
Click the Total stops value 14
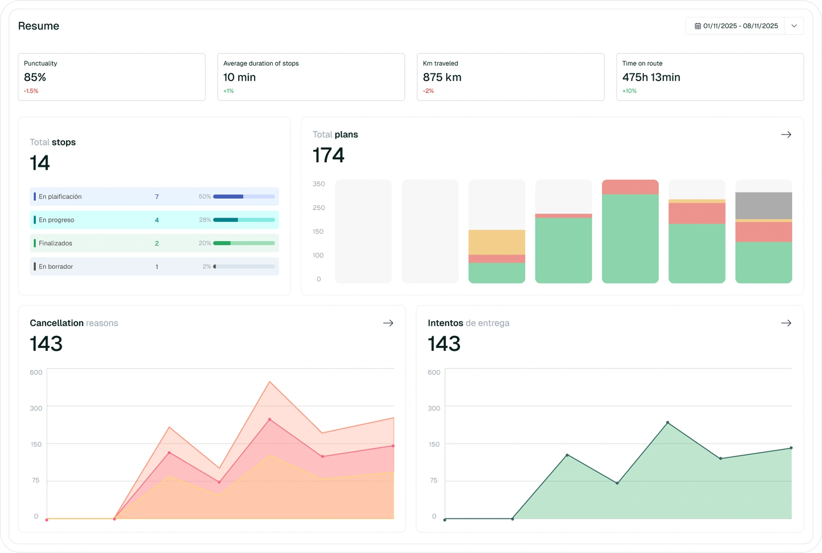coord(40,162)
